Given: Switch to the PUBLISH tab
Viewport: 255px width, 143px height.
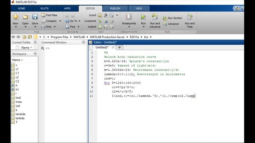Looking at the screenshot, I should [115, 8].
